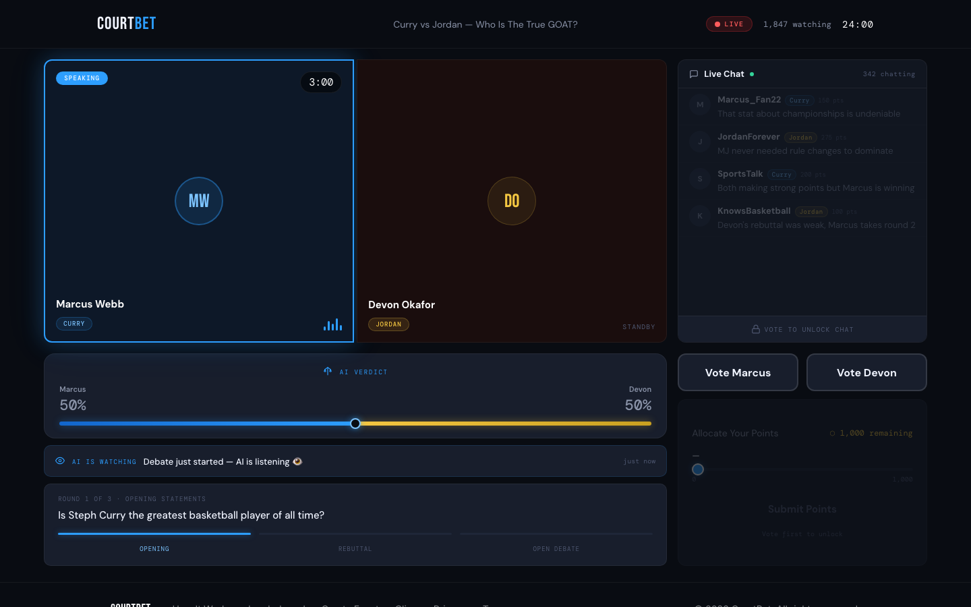Click the points coin icon beside remaining
Viewport: 971px width, 607px height.
pos(833,434)
